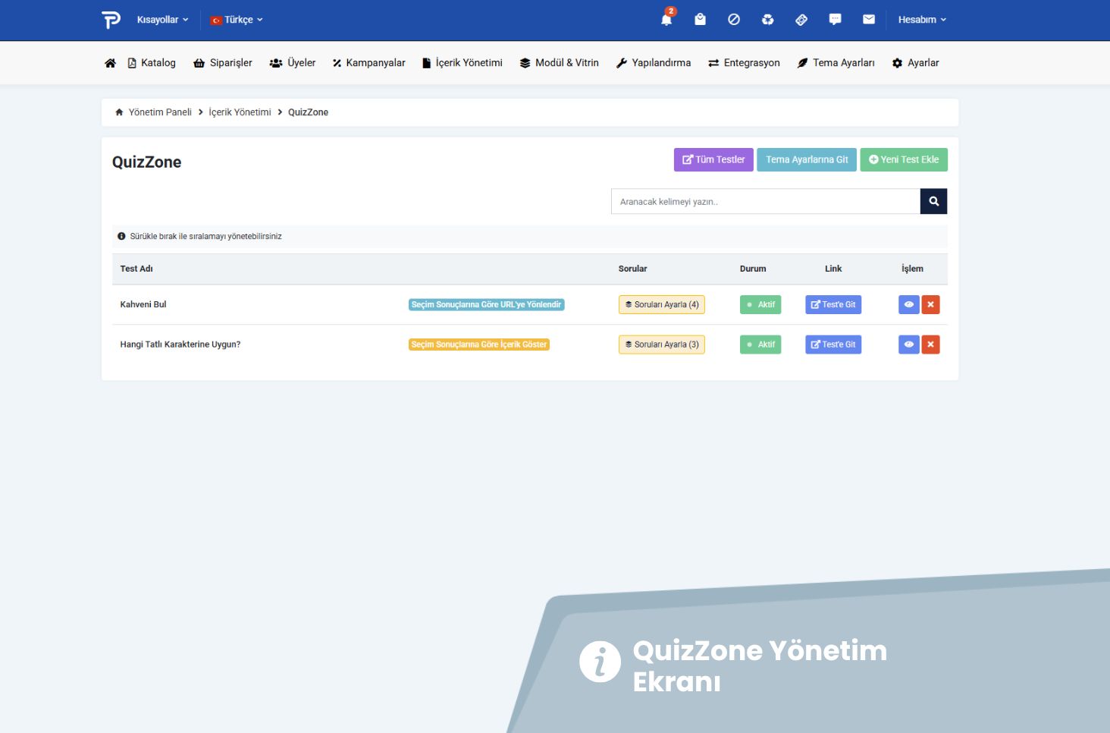
Task: Click the home icon in main menu
Action: (110, 63)
